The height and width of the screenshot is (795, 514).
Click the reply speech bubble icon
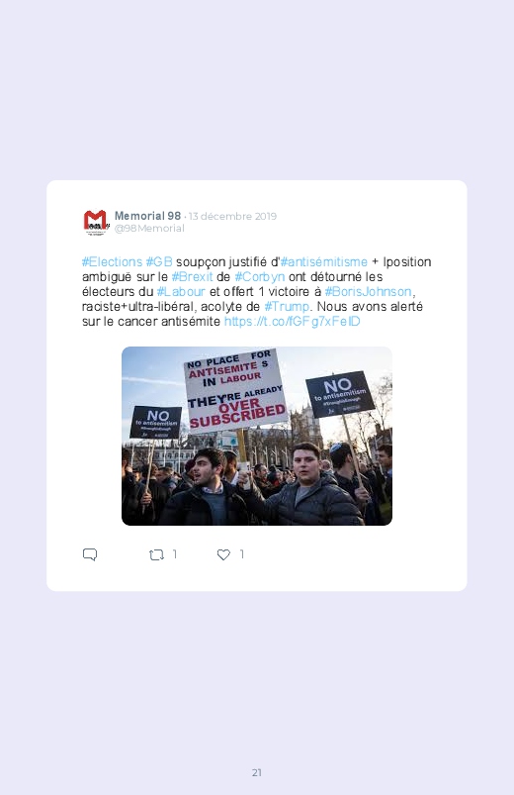tap(90, 554)
